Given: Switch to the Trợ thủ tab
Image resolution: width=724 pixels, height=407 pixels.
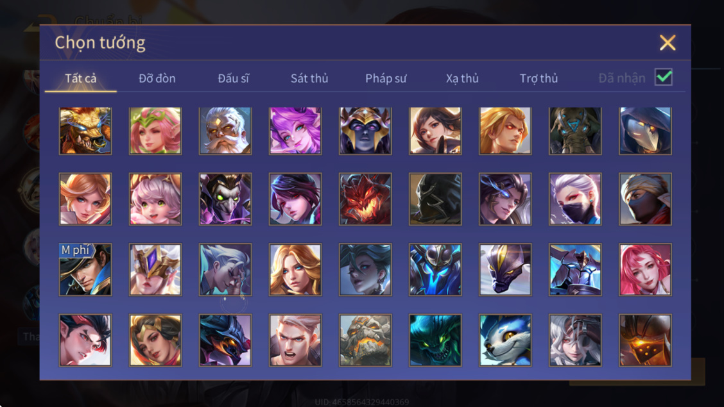Looking at the screenshot, I should [x=539, y=78].
